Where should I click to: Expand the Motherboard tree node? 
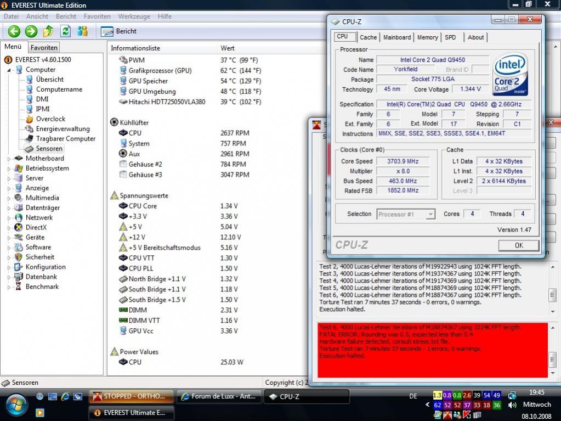click(9, 159)
